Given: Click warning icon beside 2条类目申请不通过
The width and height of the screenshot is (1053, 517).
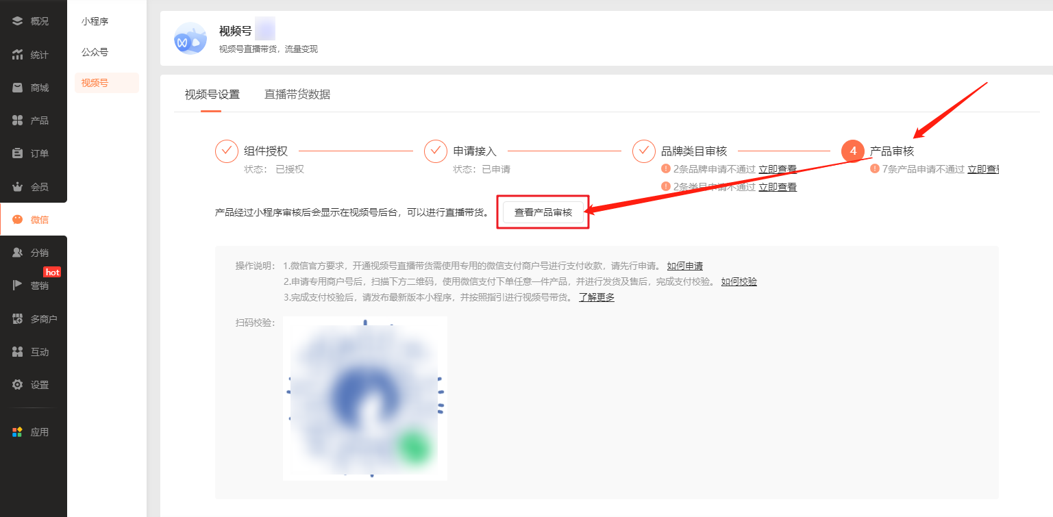Looking at the screenshot, I should pos(665,186).
